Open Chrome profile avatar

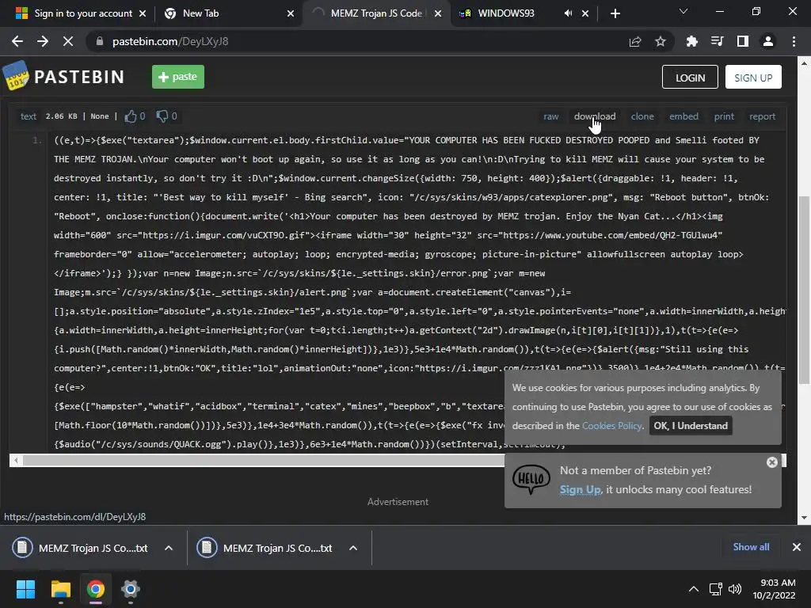point(768,41)
